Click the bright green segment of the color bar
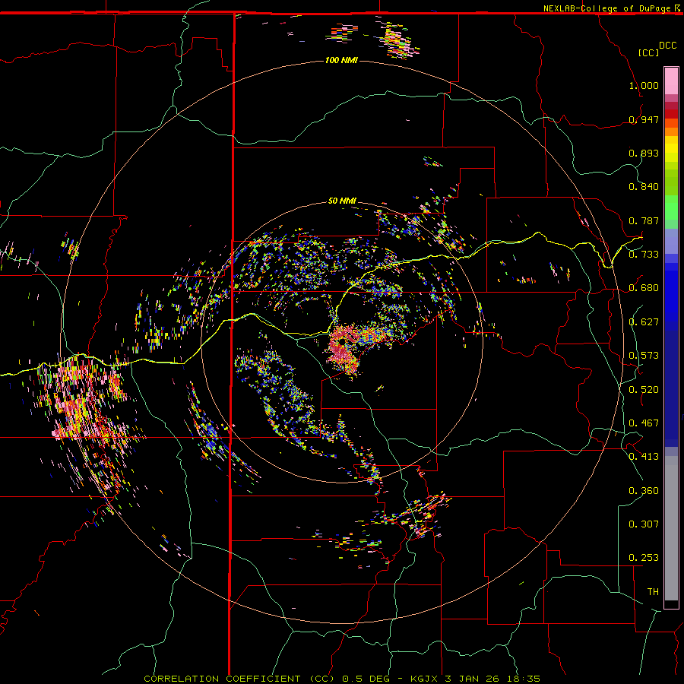The height and width of the screenshot is (684, 684). [671, 207]
